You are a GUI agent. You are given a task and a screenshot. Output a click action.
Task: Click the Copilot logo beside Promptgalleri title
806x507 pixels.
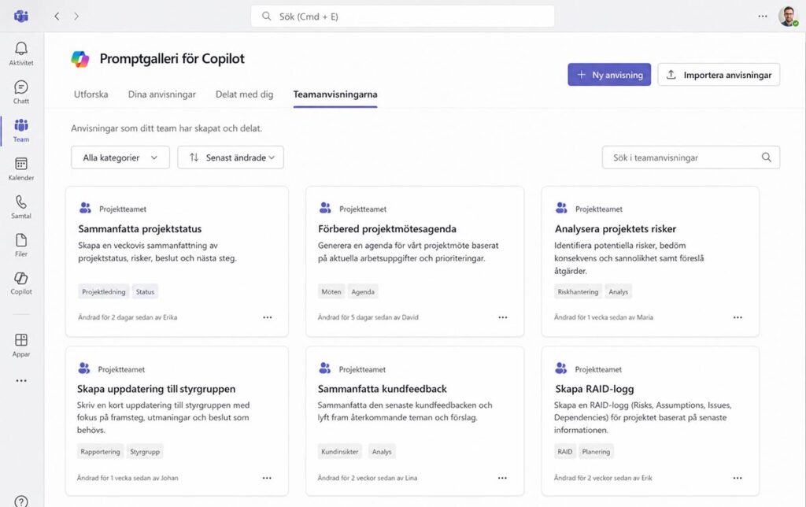point(80,59)
